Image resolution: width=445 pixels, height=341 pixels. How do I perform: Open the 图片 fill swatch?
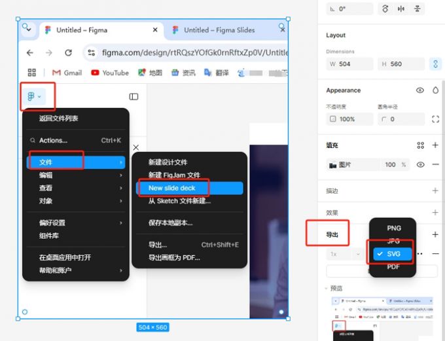(x=332, y=165)
